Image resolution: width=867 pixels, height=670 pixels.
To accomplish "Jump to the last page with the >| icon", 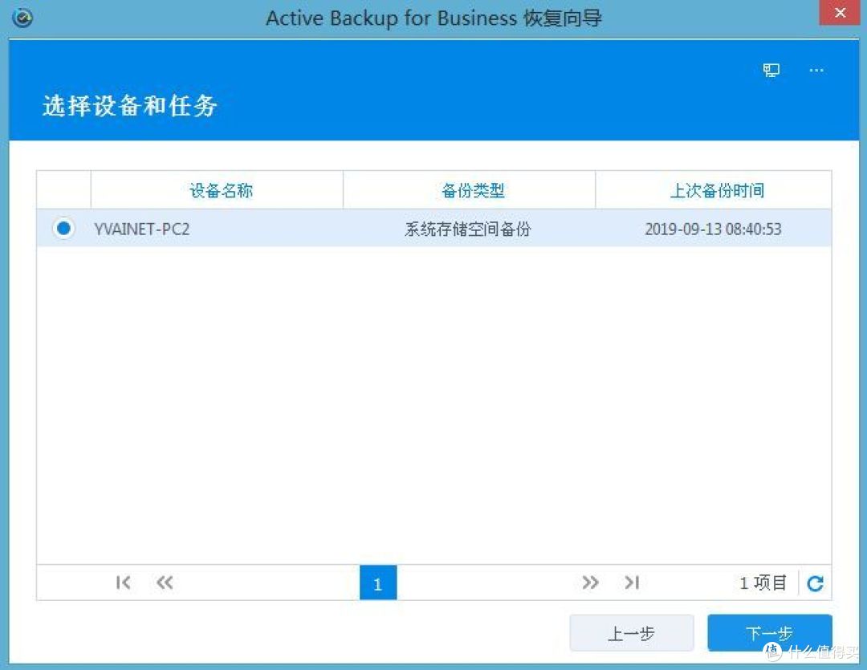I will 632,583.
